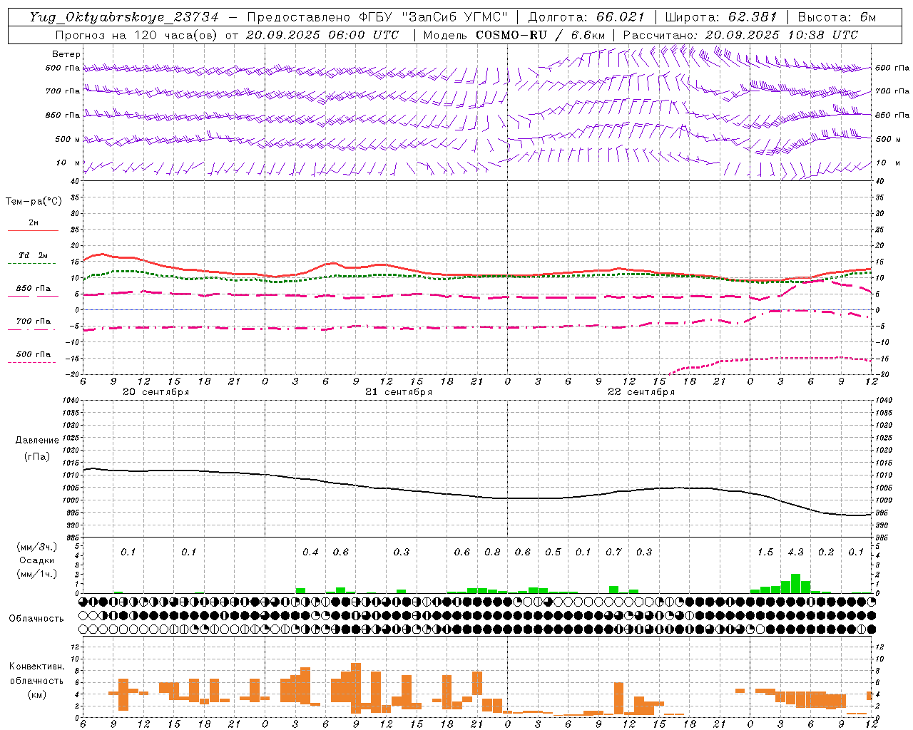Viewport: 913px width, 730px height.
Task: Click the "700 гПа" temperature legend entry
Action: point(33,322)
